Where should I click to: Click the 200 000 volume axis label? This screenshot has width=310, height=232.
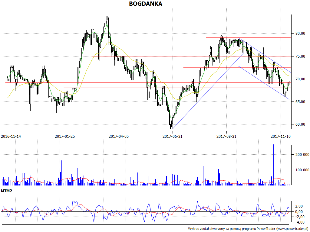(302, 154)
